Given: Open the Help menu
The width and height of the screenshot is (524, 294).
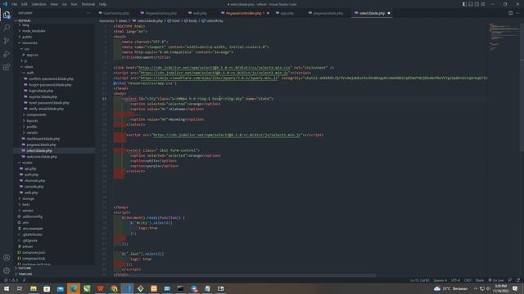Looking at the screenshot, I should (103, 4).
